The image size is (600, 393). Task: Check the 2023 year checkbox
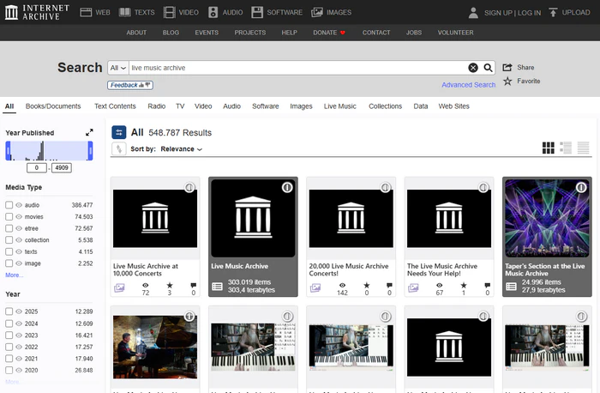click(9, 336)
